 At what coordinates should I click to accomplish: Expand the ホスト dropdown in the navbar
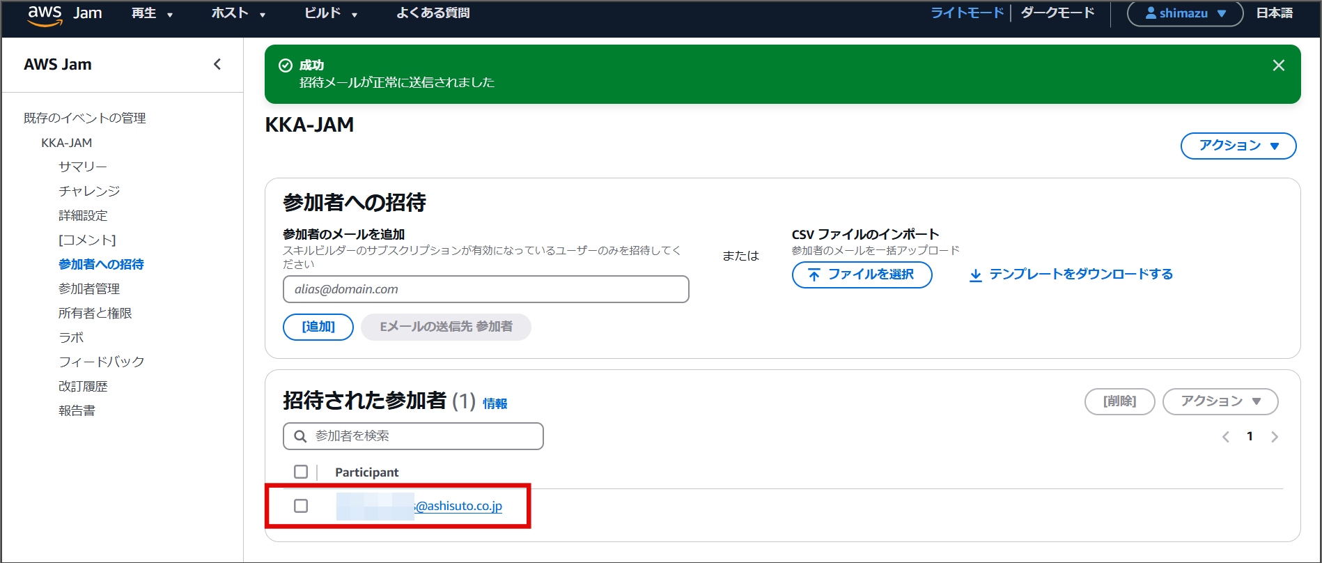pos(238,13)
